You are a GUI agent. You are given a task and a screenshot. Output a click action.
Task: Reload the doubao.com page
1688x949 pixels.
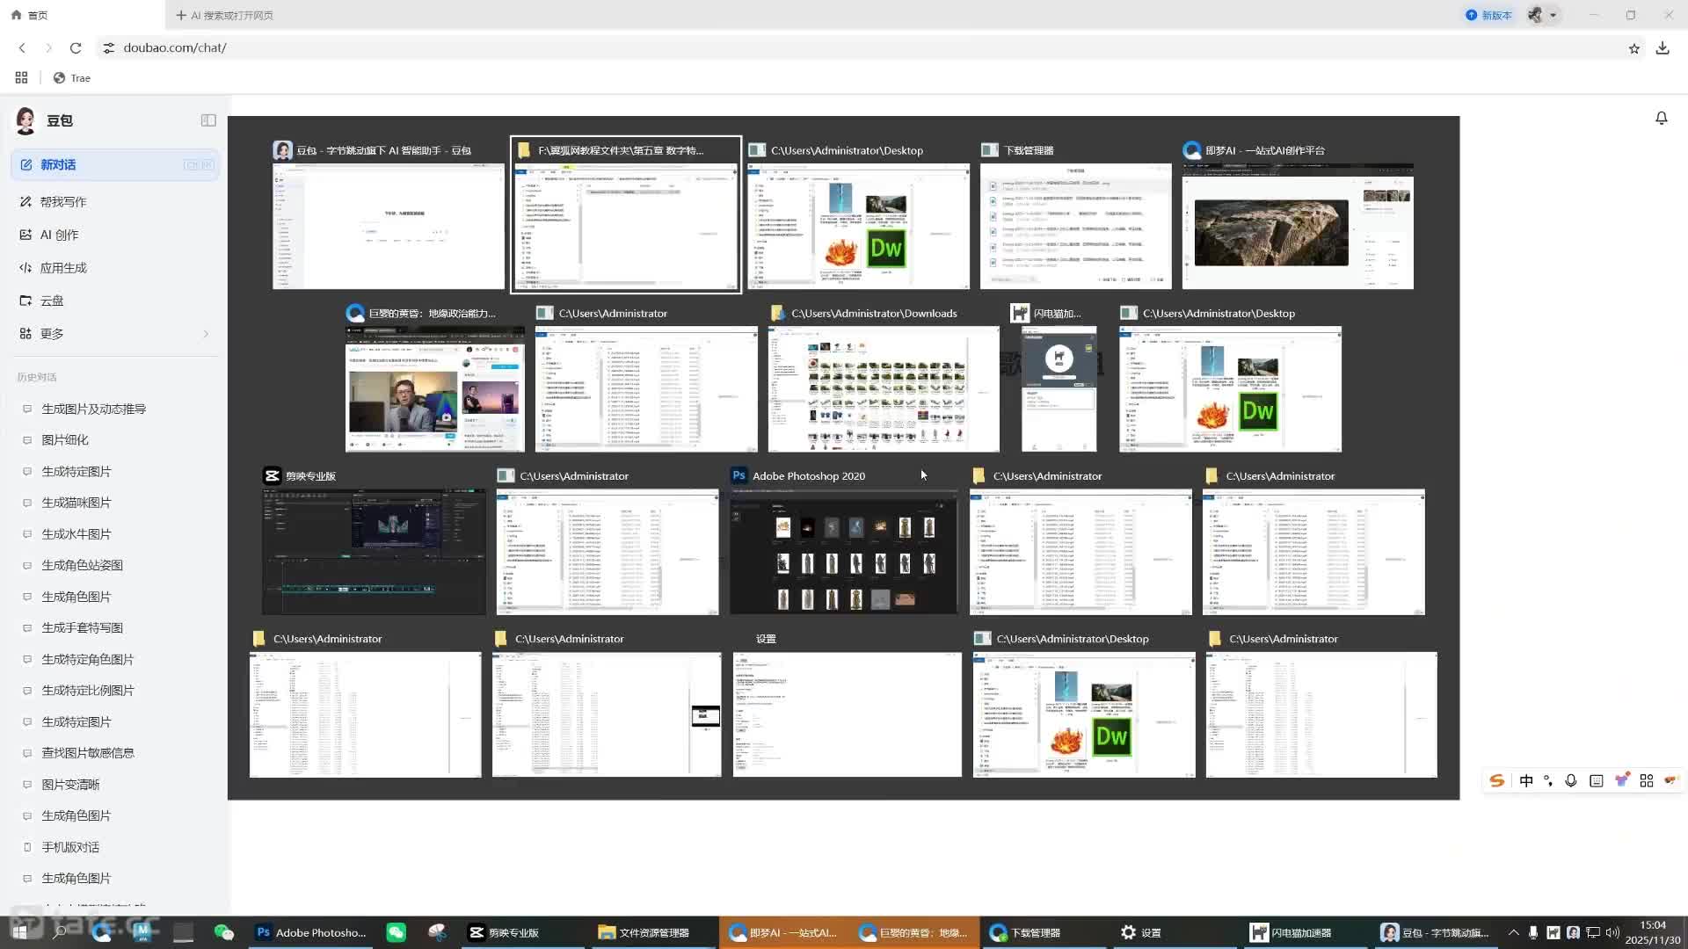pos(76,48)
